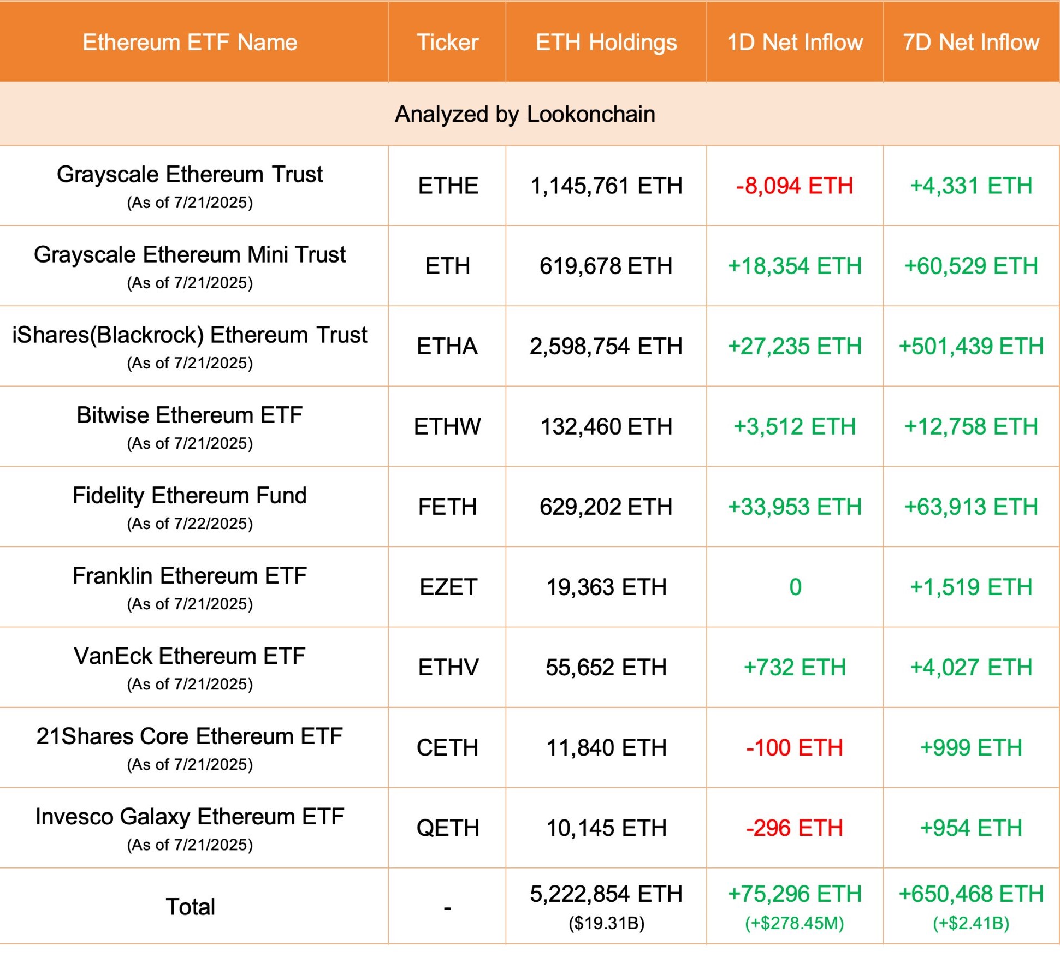Select the ETHW ticker cell

click(x=447, y=427)
